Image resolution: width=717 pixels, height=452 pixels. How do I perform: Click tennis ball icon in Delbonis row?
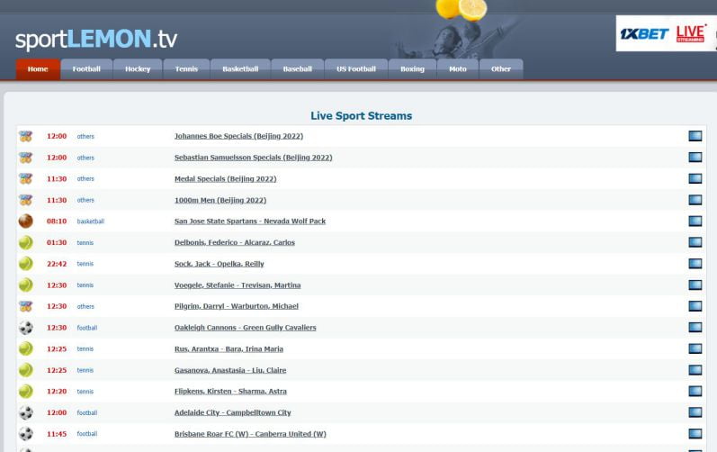click(25, 242)
